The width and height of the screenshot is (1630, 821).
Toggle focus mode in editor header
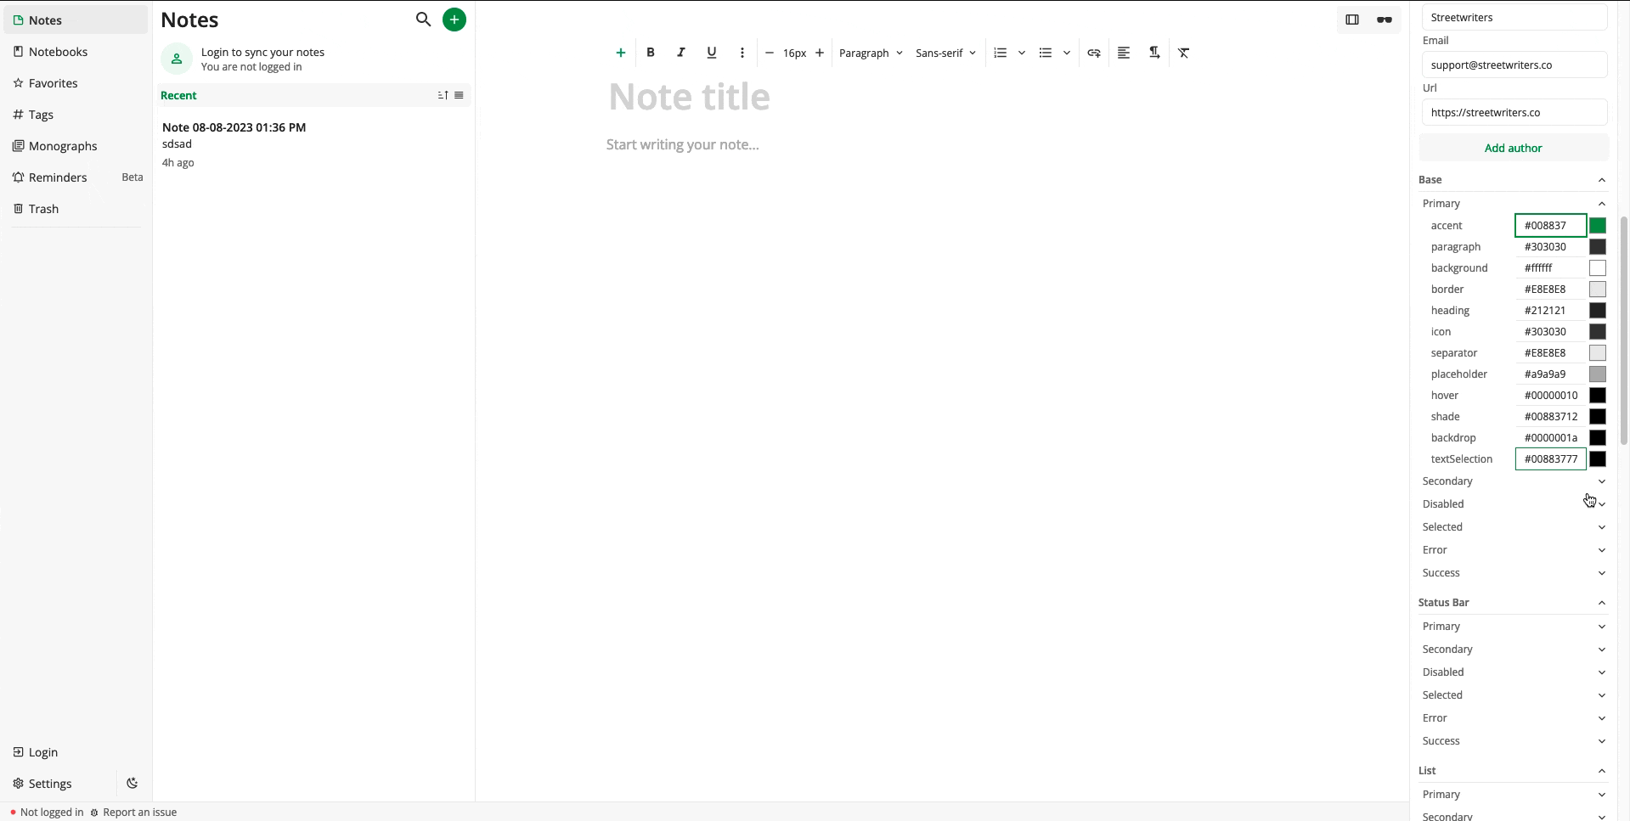point(1352,20)
